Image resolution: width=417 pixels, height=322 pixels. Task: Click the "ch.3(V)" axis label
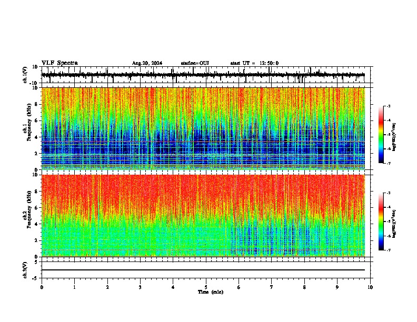(25, 270)
